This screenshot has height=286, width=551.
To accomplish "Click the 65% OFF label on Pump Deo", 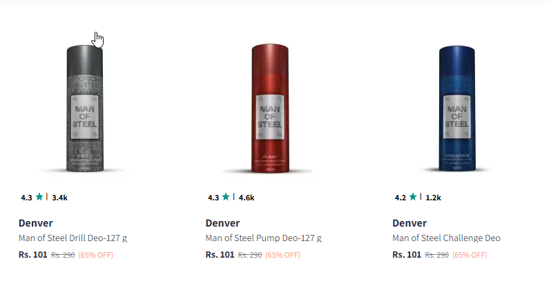I will pos(283,255).
